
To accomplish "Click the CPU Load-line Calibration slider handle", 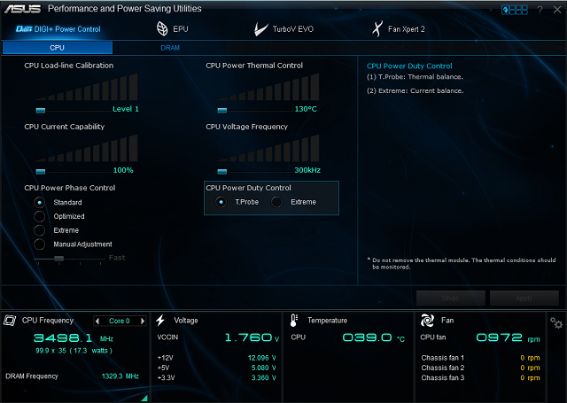I will [40, 110].
